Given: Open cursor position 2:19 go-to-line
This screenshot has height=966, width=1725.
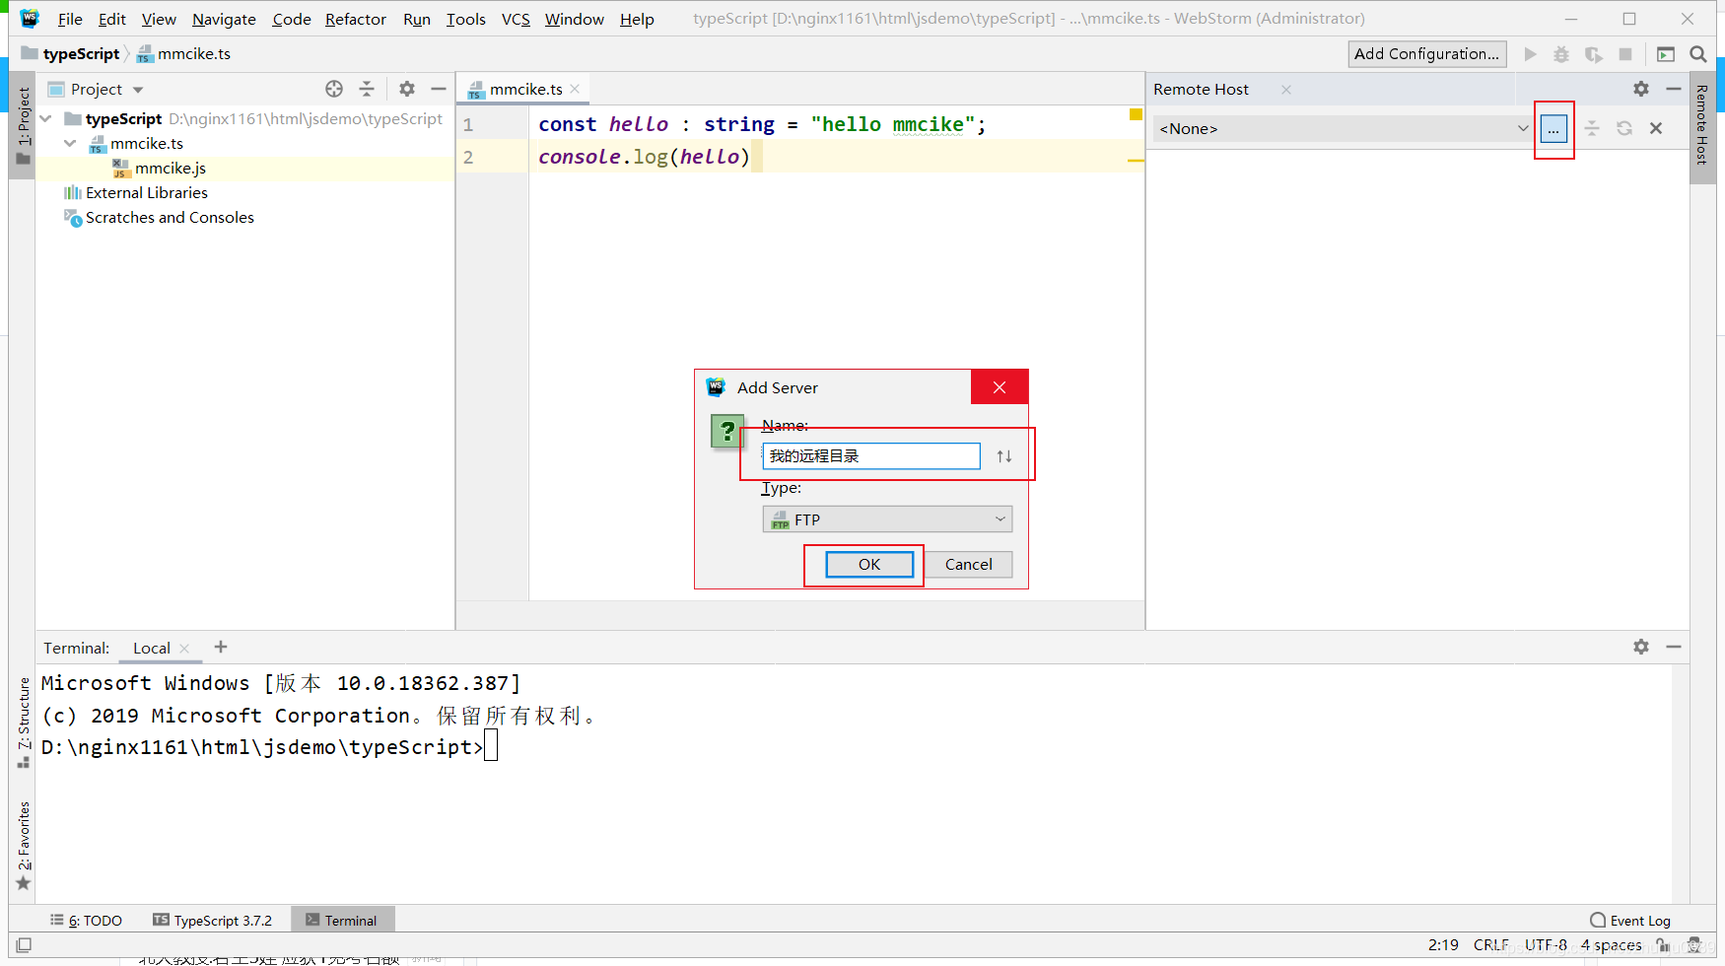Looking at the screenshot, I should click(1443, 945).
